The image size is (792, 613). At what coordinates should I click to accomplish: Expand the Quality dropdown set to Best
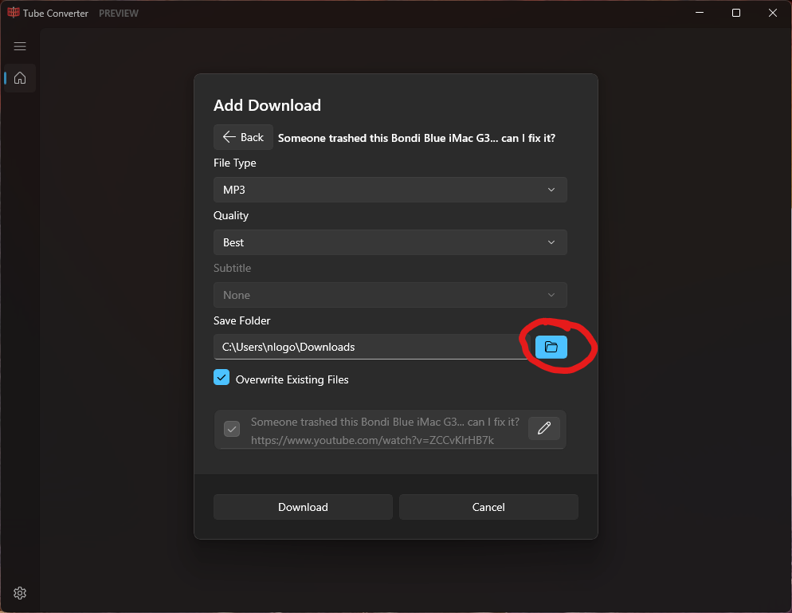click(390, 242)
